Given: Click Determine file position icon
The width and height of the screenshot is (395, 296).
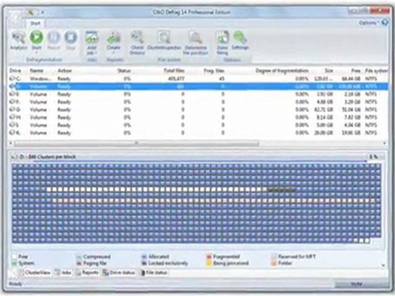Looking at the screenshot, I should pyautogui.click(x=195, y=37).
